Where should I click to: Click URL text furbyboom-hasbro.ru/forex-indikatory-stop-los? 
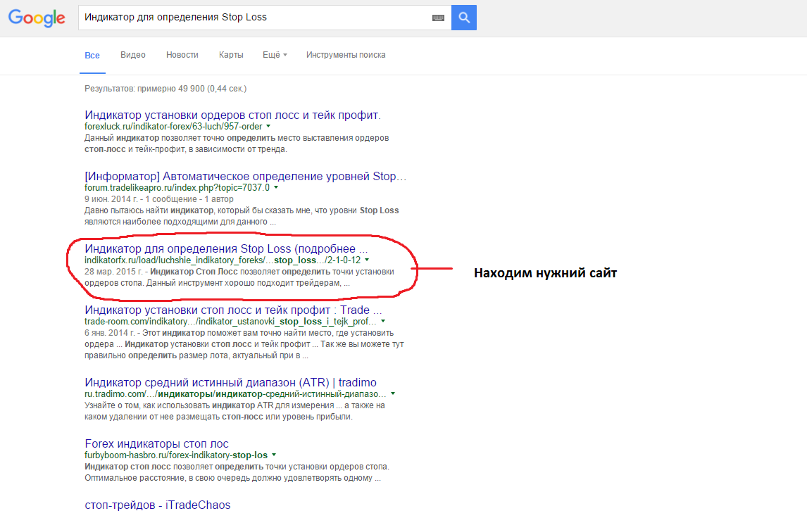click(x=176, y=455)
